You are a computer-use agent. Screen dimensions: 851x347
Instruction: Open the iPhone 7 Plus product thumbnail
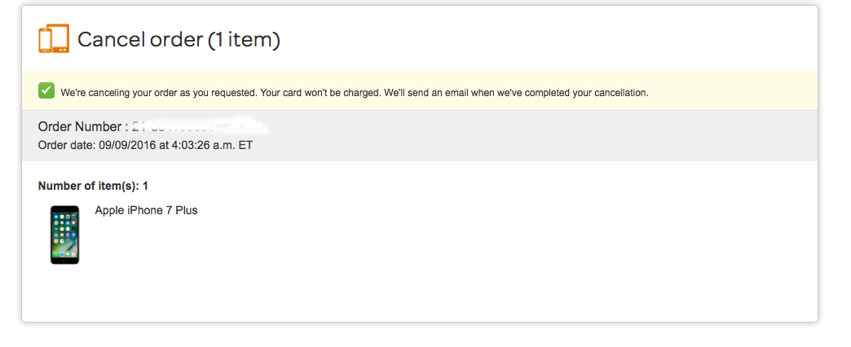pos(64,235)
